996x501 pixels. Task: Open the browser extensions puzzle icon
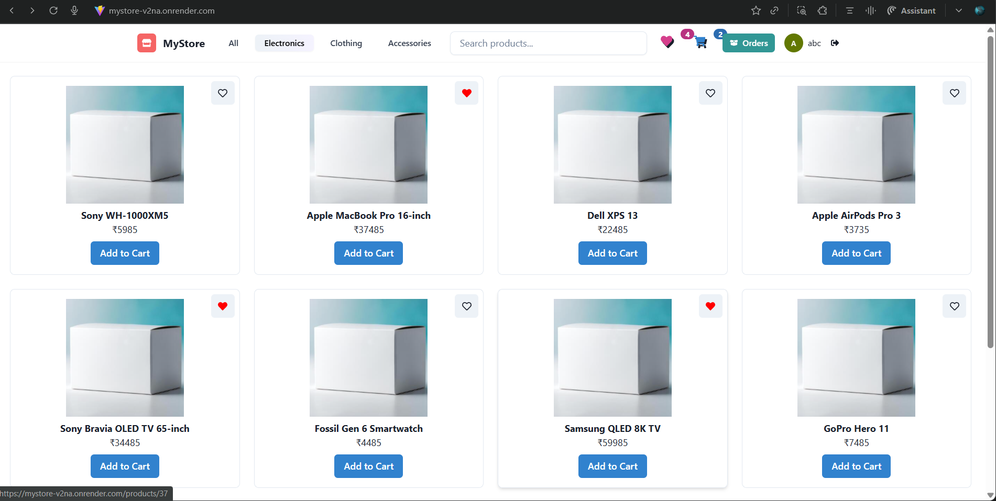click(822, 10)
